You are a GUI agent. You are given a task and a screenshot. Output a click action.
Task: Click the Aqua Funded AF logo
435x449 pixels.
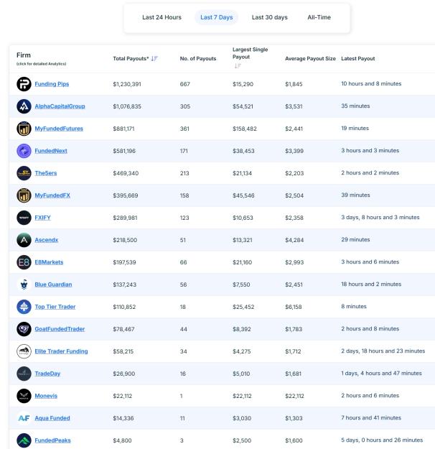click(x=24, y=418)
